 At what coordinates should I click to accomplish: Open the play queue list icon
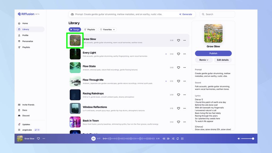pyautogui.click(x=182, y=138)
